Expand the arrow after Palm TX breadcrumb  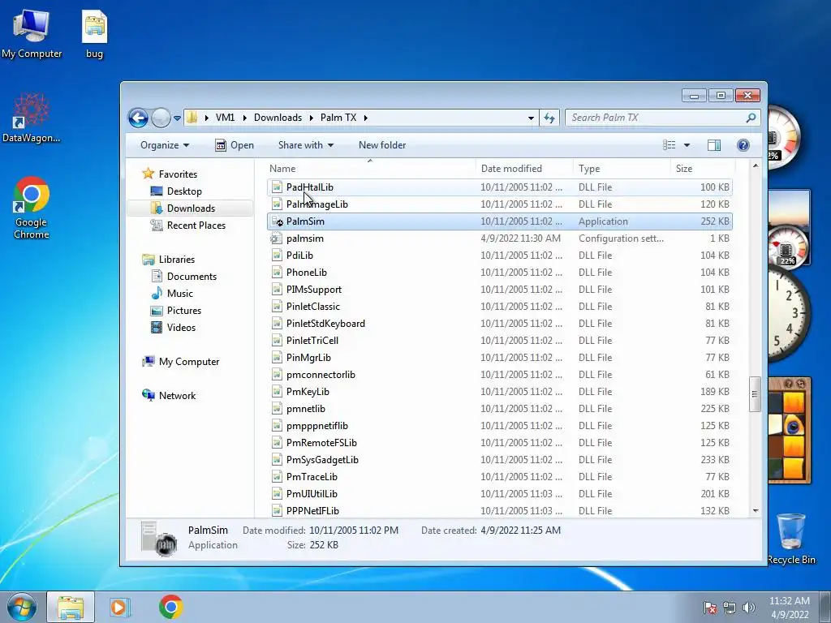tap(366, 118)
